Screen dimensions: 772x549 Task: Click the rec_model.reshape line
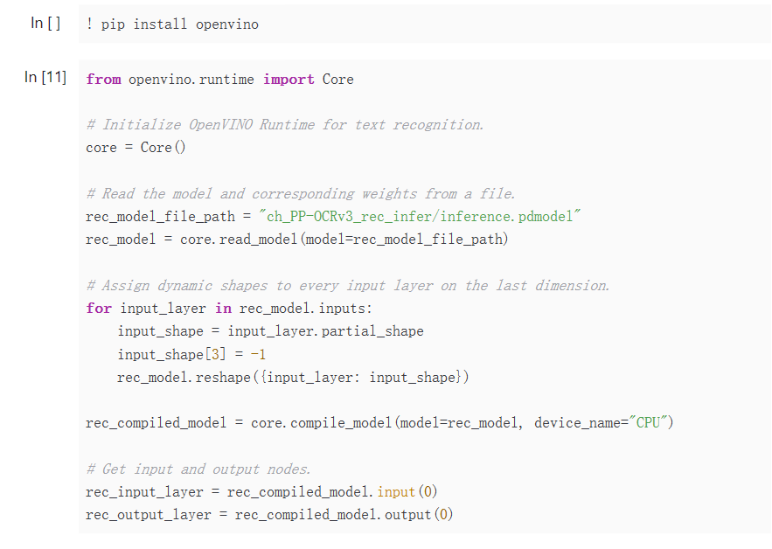(293, 377)
